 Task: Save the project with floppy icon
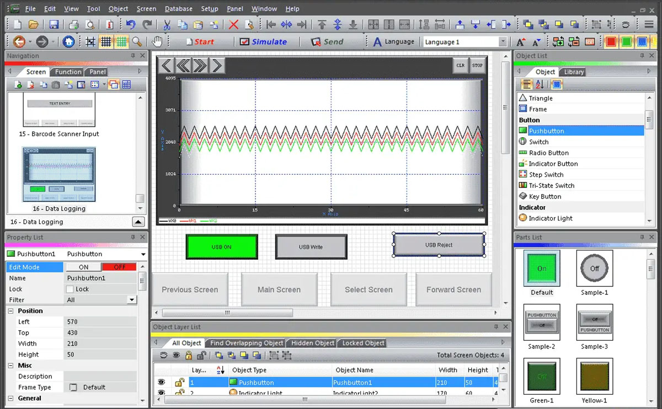54,24
